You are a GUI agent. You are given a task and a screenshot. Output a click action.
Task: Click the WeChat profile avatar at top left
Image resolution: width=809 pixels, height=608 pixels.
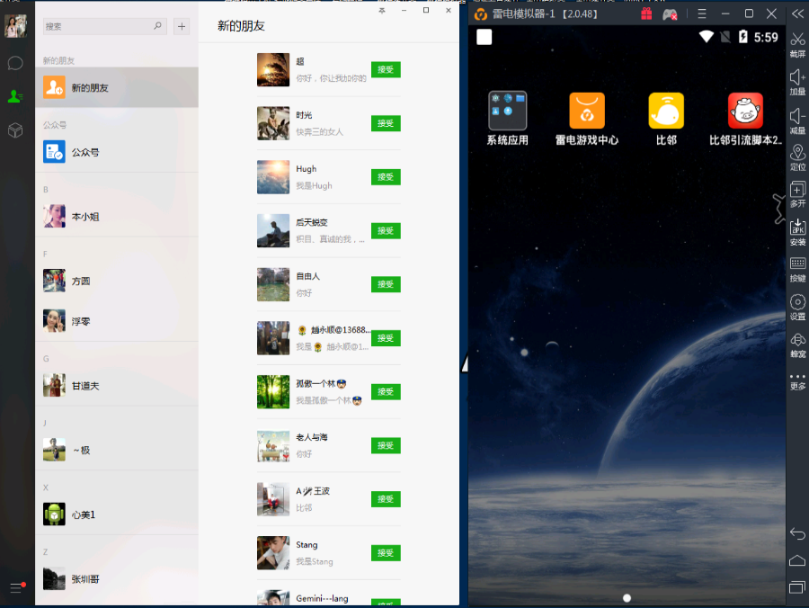(15, 25)
